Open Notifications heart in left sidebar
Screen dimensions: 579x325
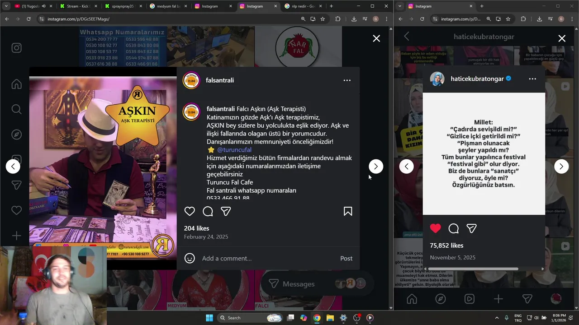pyautogui.click(x=16, y=210)
